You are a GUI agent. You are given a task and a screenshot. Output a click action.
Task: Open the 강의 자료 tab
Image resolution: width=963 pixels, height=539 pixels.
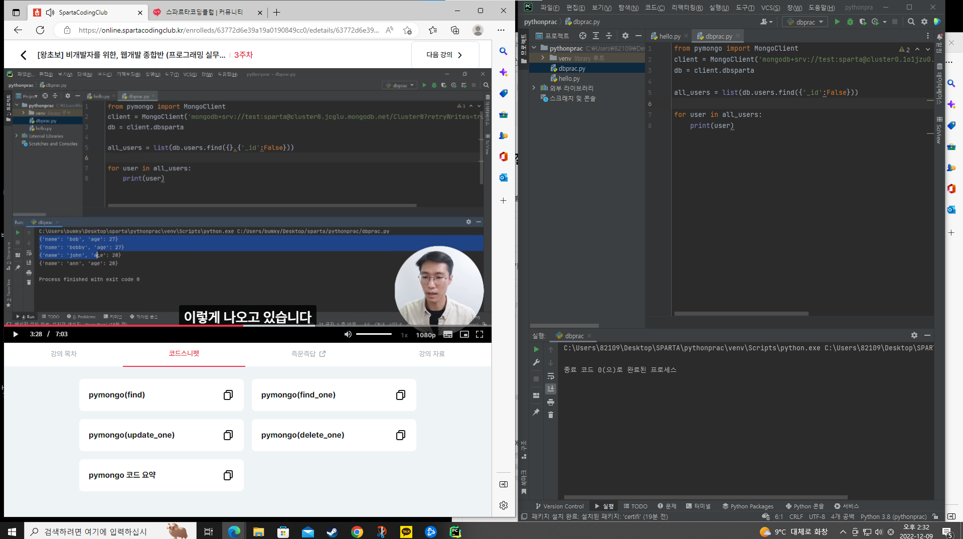pos(432,354)
